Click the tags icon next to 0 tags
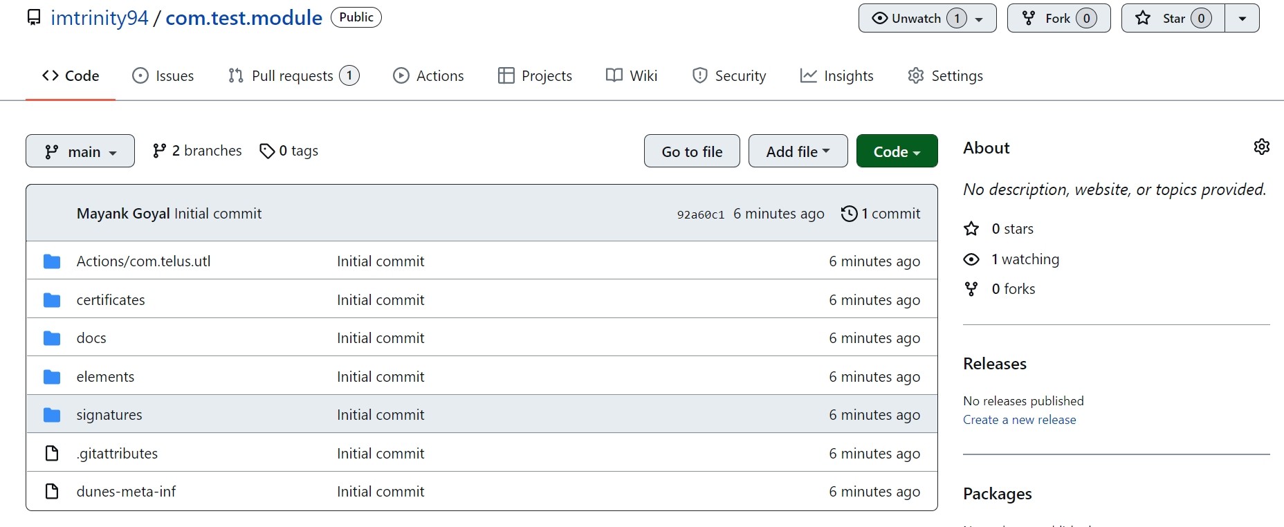The width and height of the screenshot is (1284, 527). [x=267, y=151]
